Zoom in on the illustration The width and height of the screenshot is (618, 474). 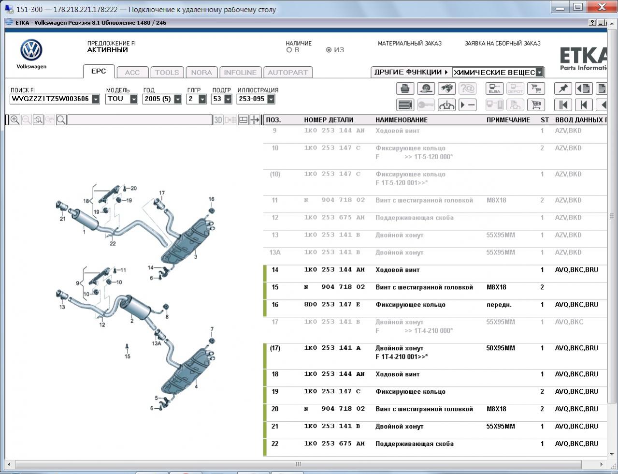15,120
